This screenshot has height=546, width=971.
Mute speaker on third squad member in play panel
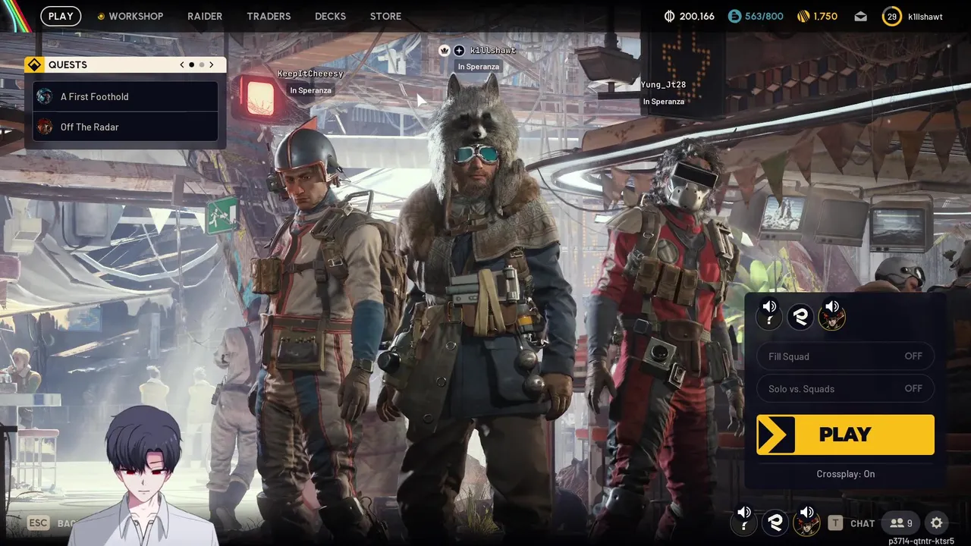coord(832,306)
